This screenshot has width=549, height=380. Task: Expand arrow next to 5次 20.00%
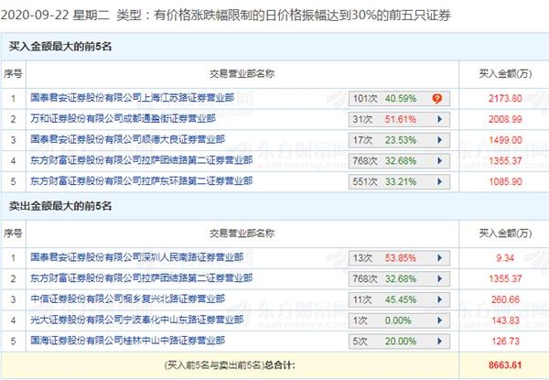(x=440, y=342)
